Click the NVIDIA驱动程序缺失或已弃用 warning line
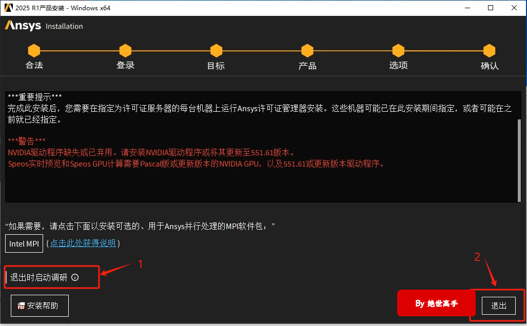Image resolution: width=527 pixels, height=326 pixels. 151,152
